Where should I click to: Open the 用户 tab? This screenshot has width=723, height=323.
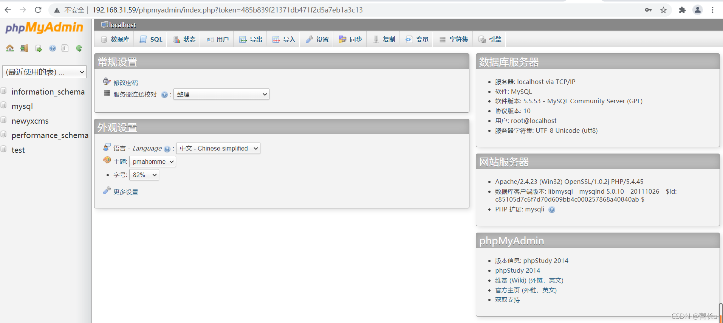pyautogui.click(x=217, y=39)
